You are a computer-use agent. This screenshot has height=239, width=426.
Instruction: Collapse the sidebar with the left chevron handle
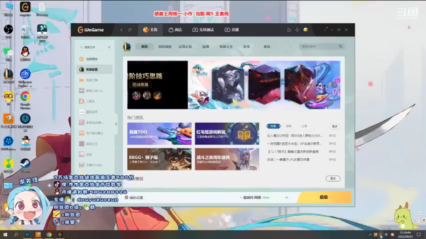(x=116, y=124)
